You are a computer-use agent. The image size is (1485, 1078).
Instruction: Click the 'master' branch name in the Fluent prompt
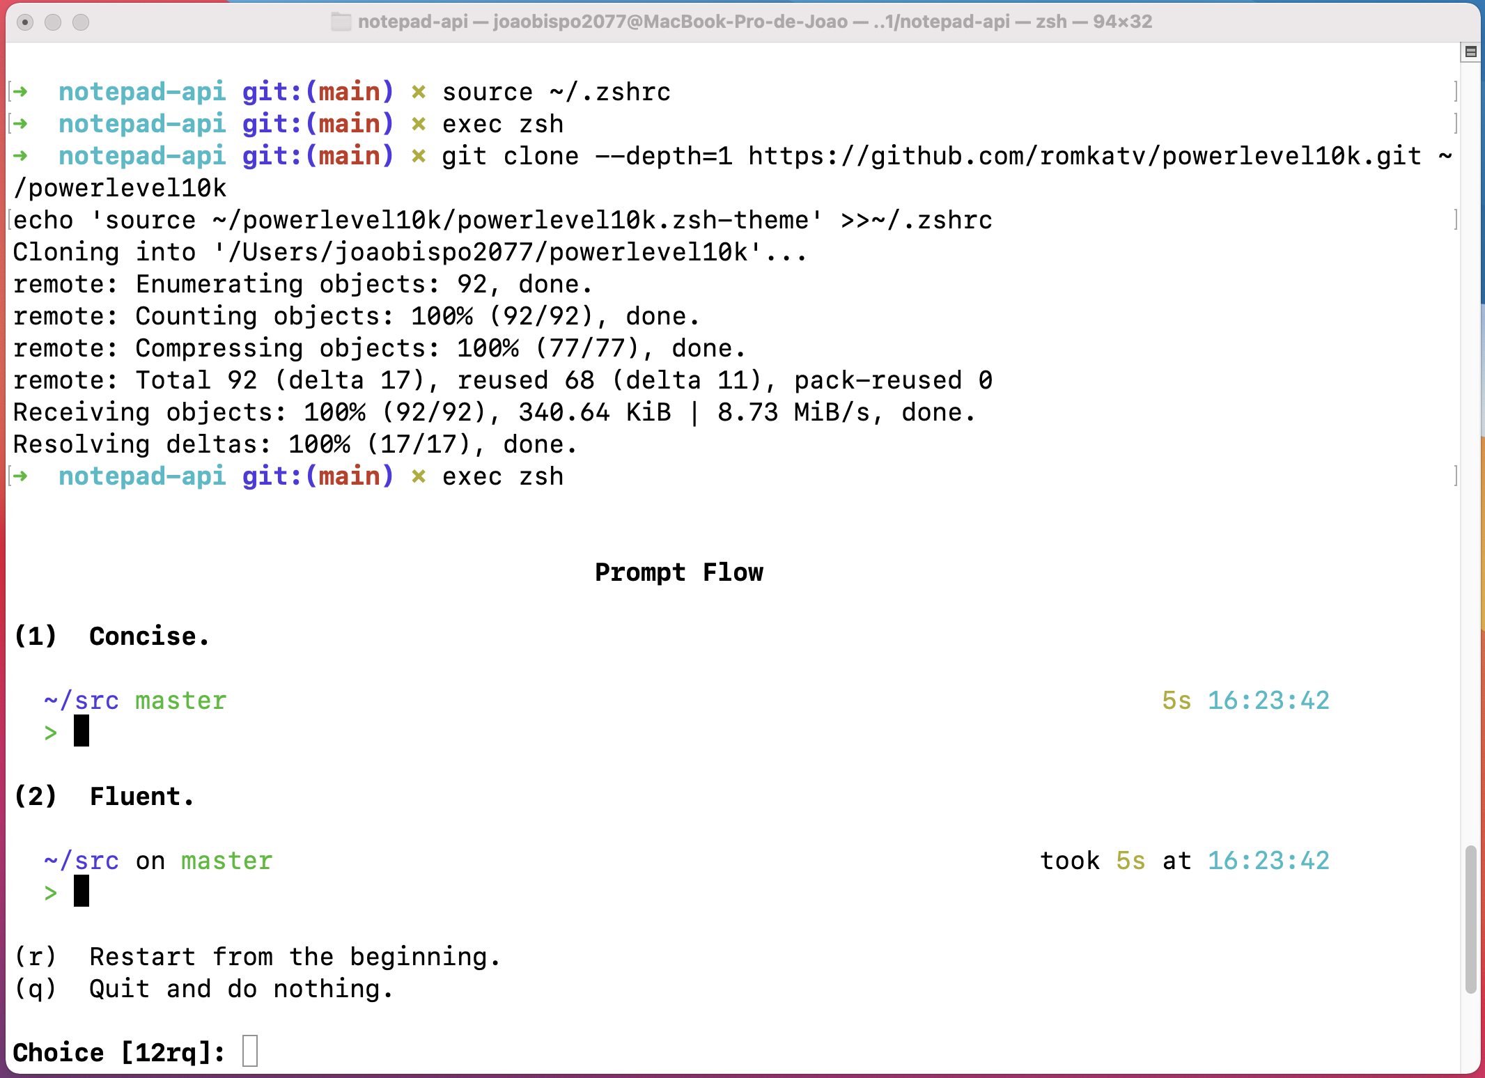tap(226, 860)
